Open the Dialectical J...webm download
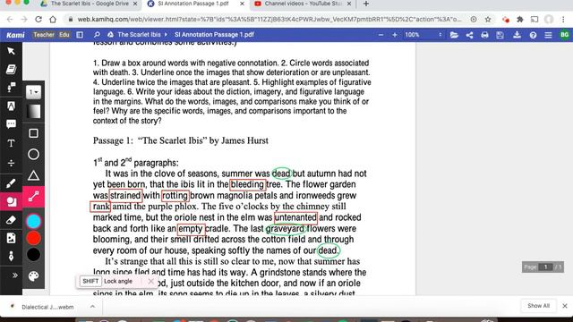The height and width of the screenshot is (322, 573). pyautogui.click(x=47, y=307)
